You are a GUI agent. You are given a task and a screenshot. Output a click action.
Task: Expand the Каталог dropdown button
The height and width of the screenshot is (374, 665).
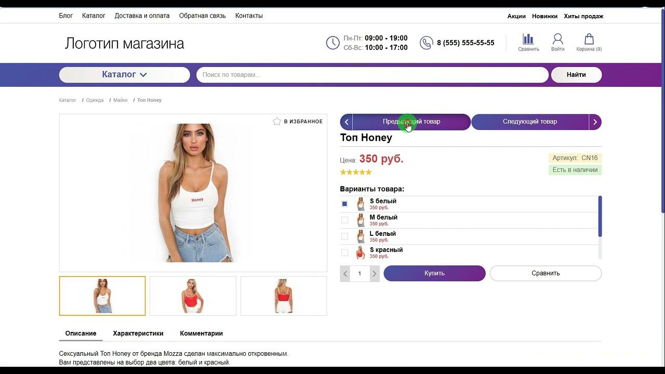click(x=125, y=75)
